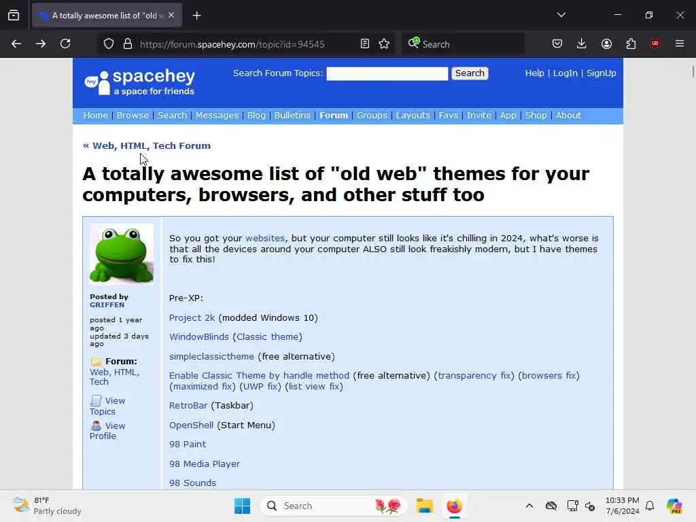
Task: Open Shop in navigation bar
Action: coord(536,116)
